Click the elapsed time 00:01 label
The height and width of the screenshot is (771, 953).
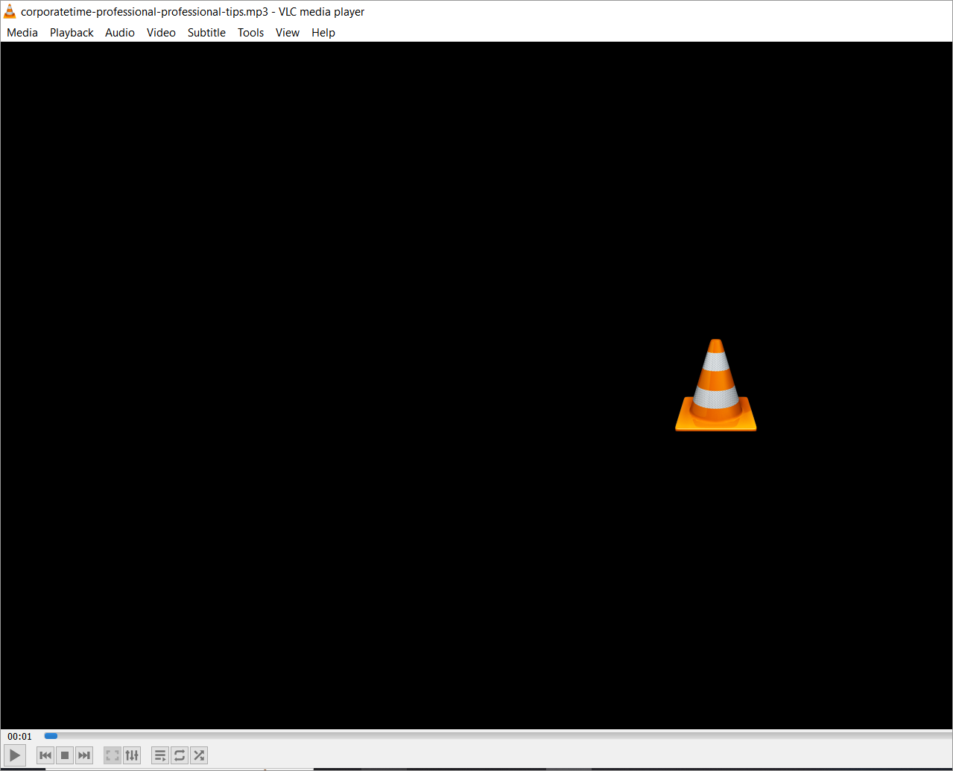coord(20,736)
